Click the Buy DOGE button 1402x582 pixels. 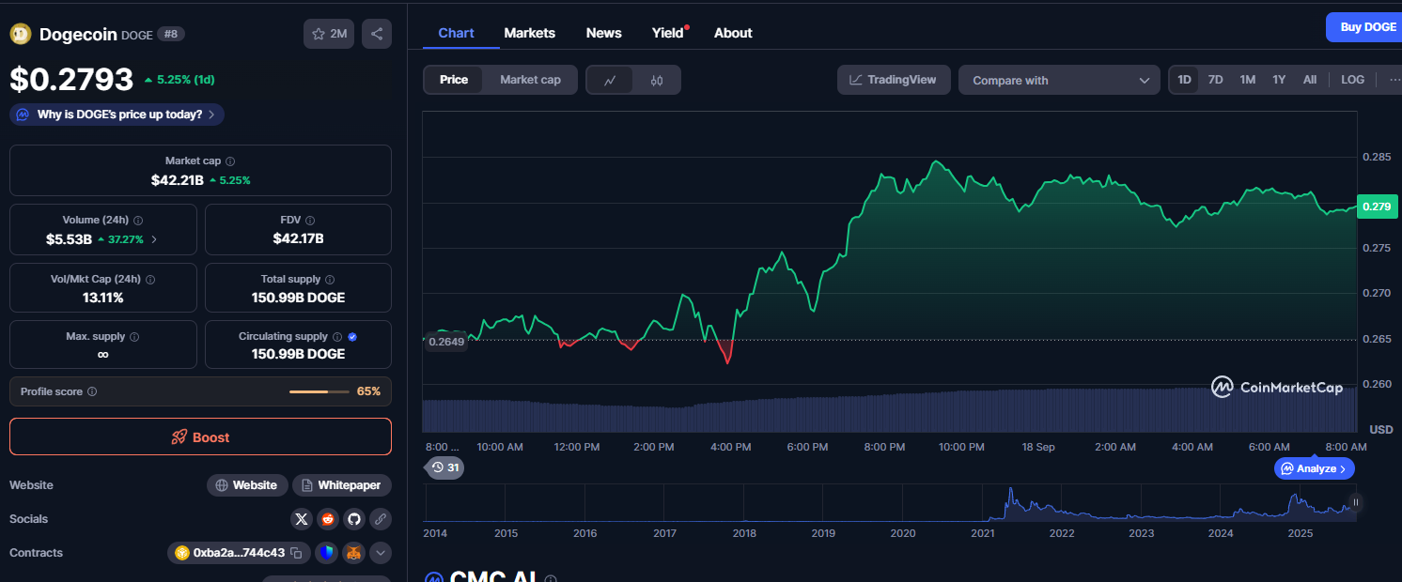pyautogui.click(x=1364, y=27)
